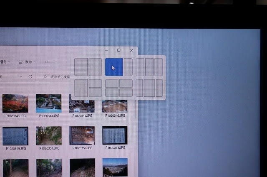Viewport: 267px width, 177px height.
Task: Choose narrow right zone beside the blue zone
Action: pos(128,67)
